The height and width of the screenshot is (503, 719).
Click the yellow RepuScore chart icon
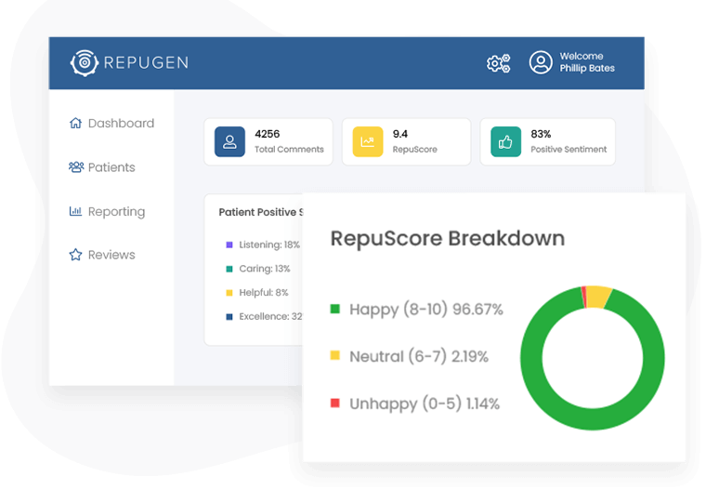tap(368, 142)
